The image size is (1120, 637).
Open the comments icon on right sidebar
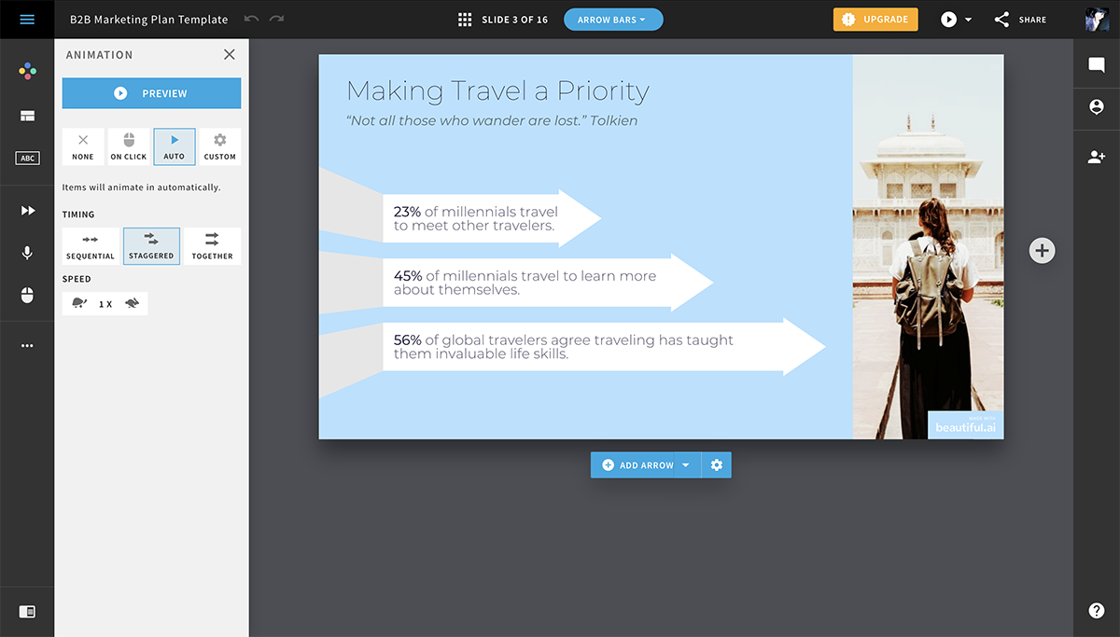pyautogui.click(x=1097, y=64)
